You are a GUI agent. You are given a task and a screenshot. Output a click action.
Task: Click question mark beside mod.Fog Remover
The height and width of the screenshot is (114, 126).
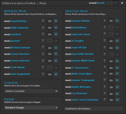click(x=105, y=93)
